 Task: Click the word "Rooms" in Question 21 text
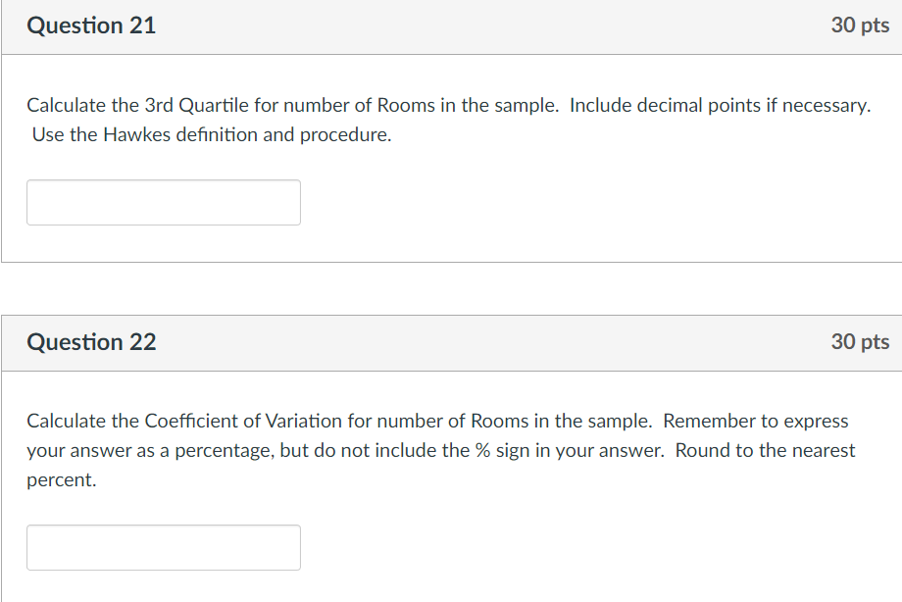[406, 105]
